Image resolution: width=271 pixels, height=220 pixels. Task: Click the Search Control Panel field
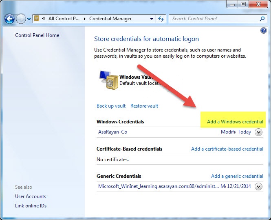pos(214,19)
